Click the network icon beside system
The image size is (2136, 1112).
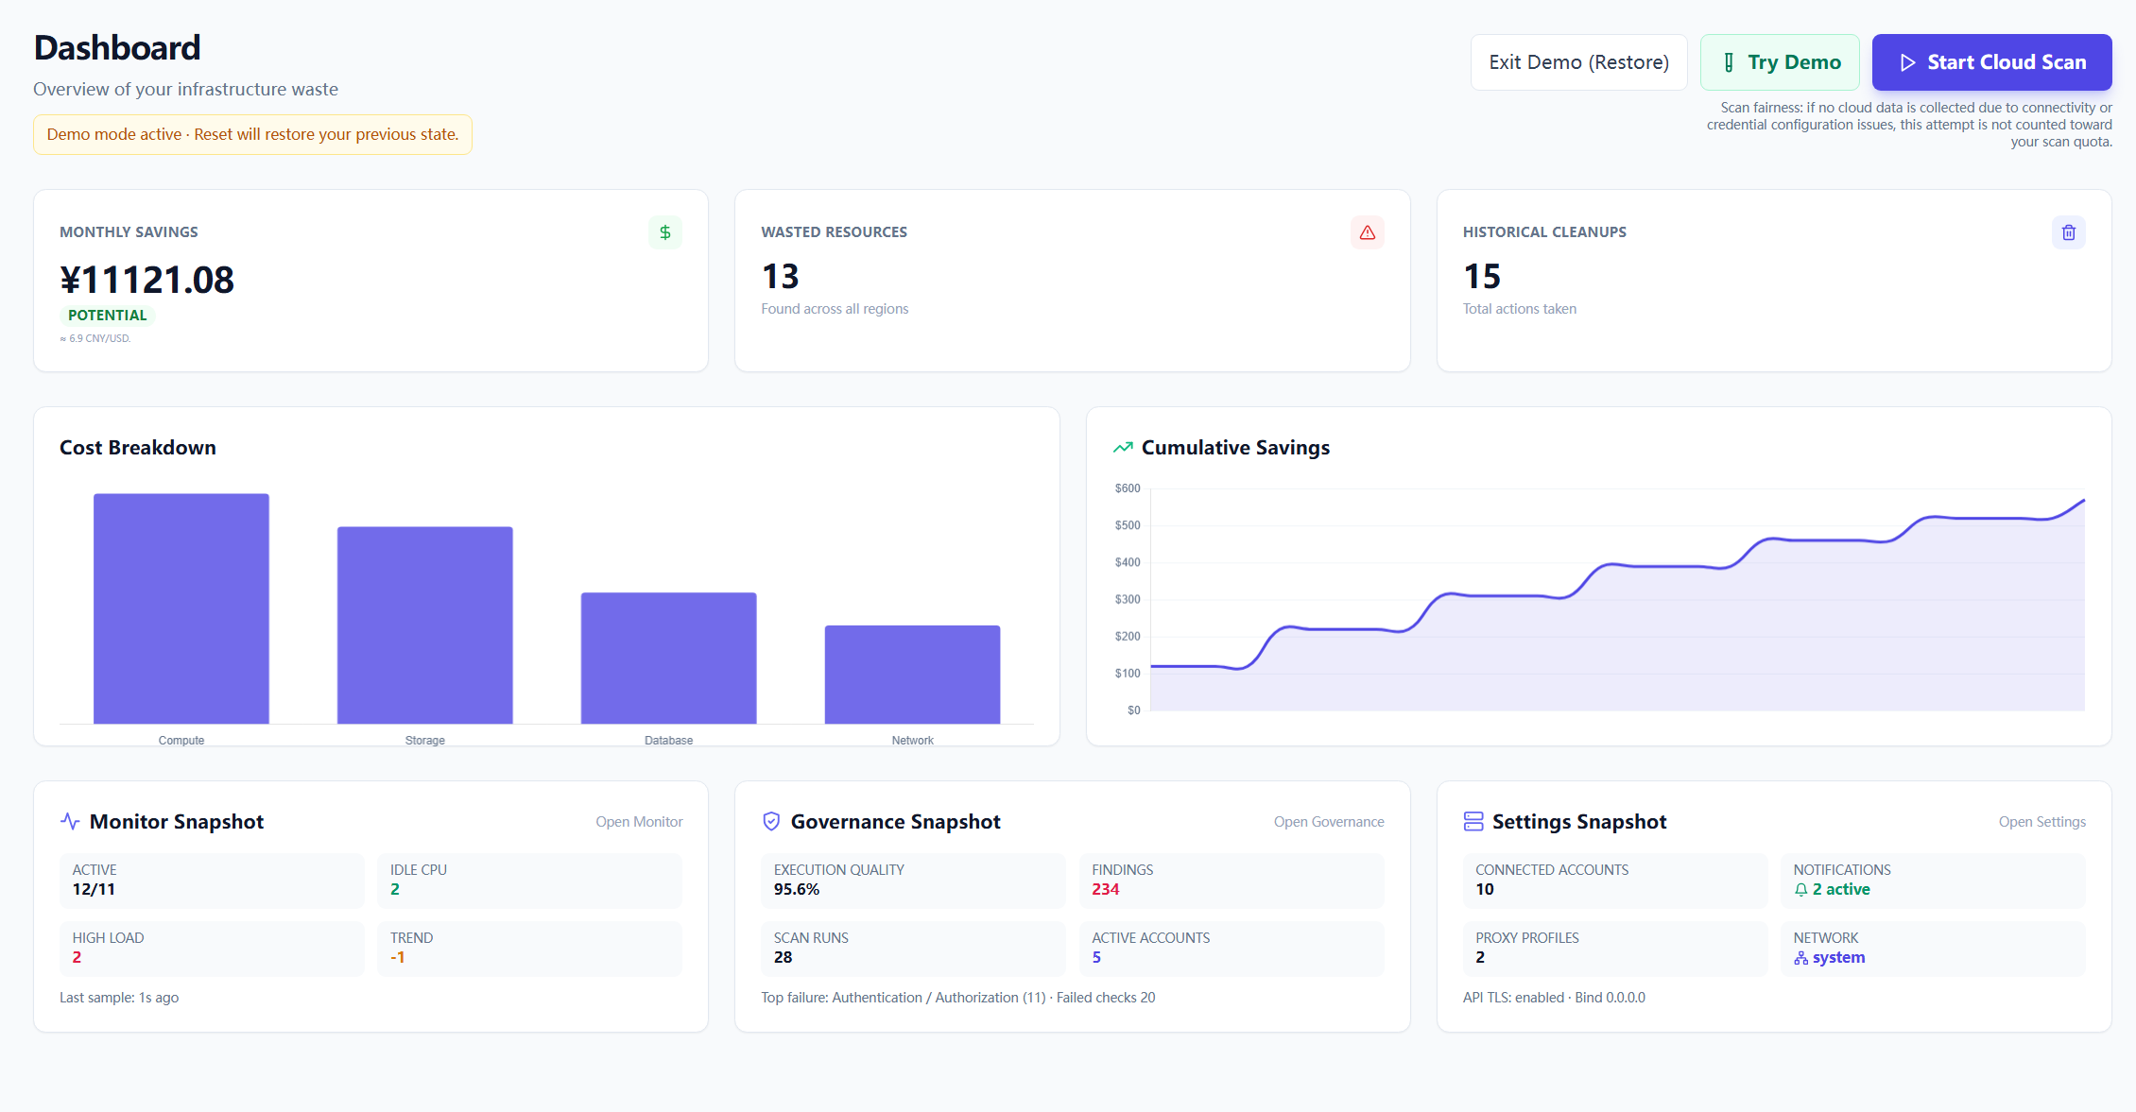point(1801,958)
